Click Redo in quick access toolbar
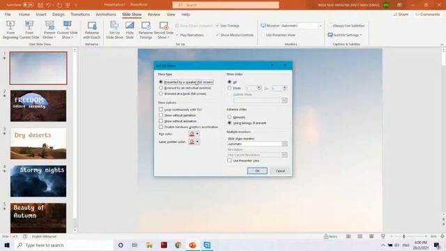The height and width of the screenshot is (251, 446). [x=59, y=5]
